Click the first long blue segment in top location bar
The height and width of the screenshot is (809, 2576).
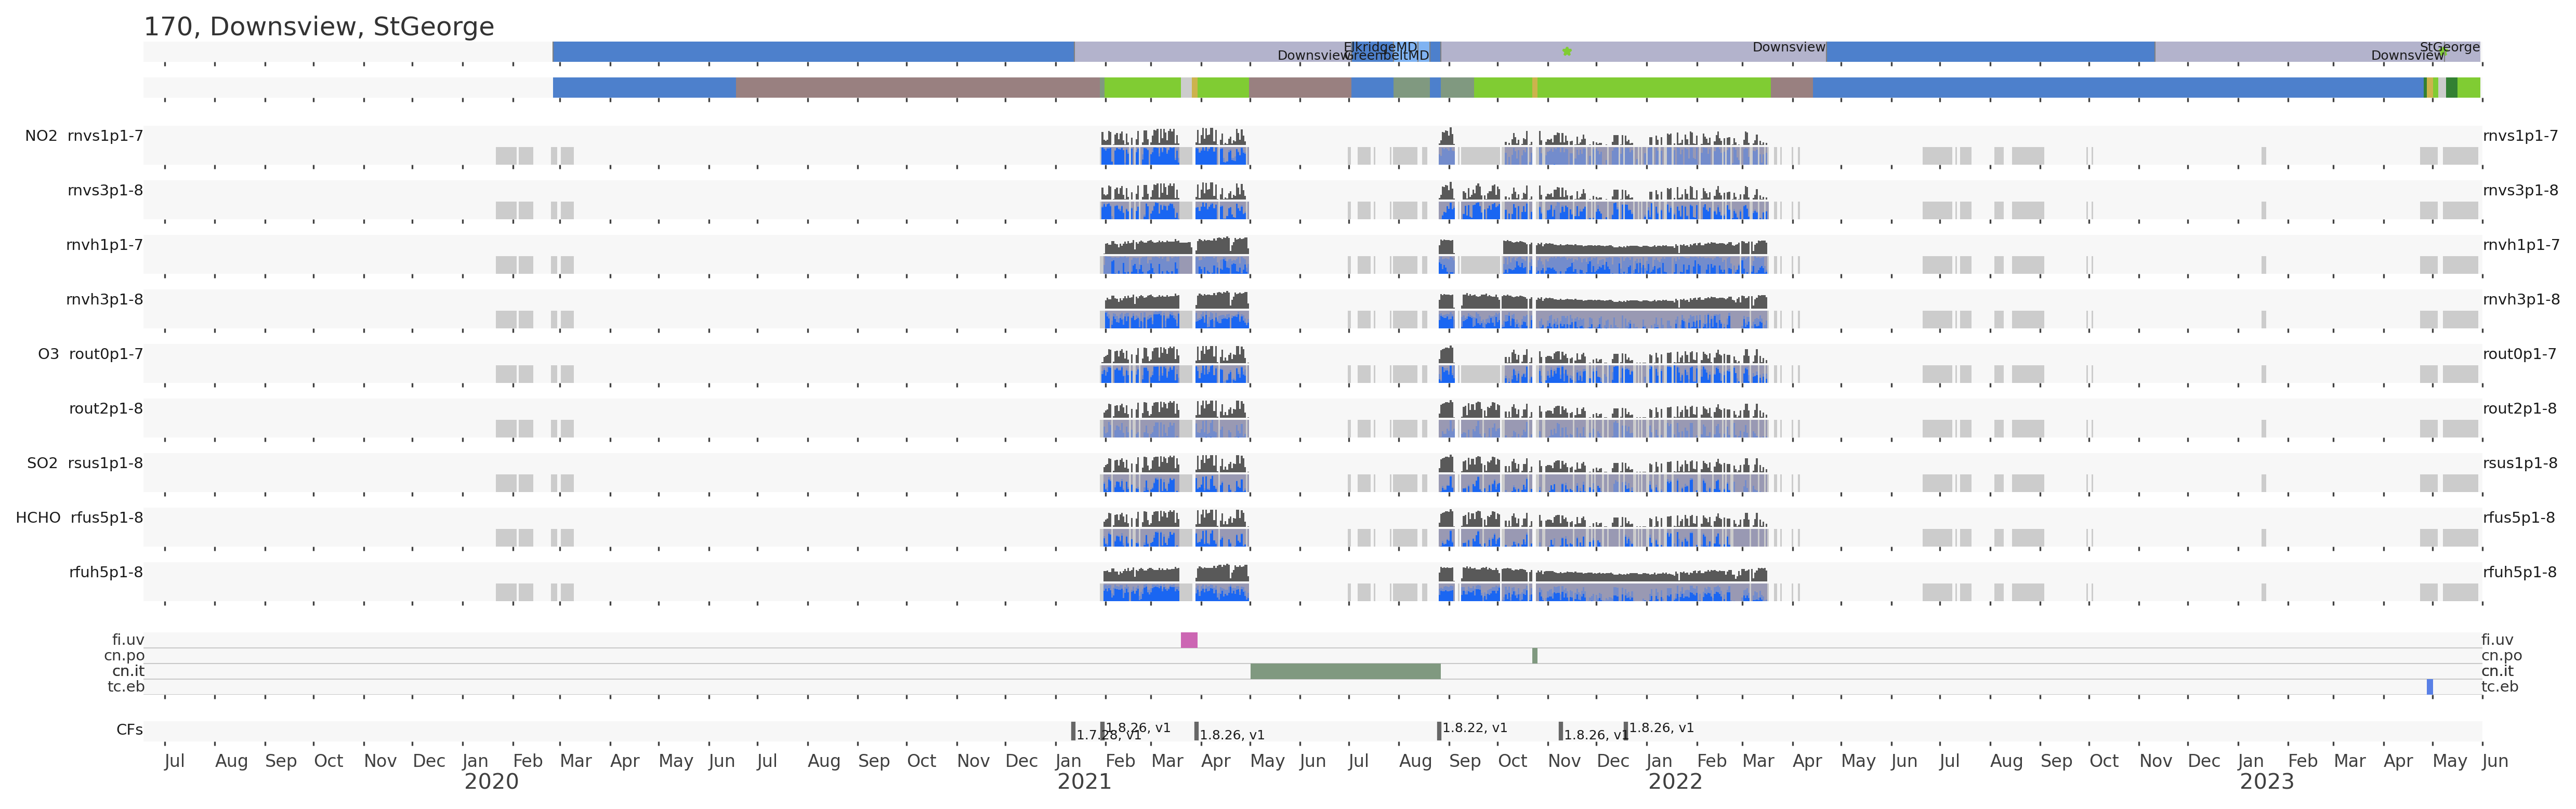click(813, 51)
